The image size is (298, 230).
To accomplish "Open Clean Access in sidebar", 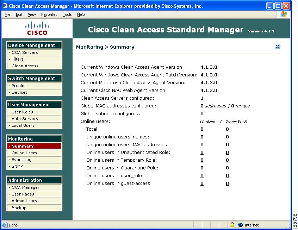I will [x=34, y=66].
